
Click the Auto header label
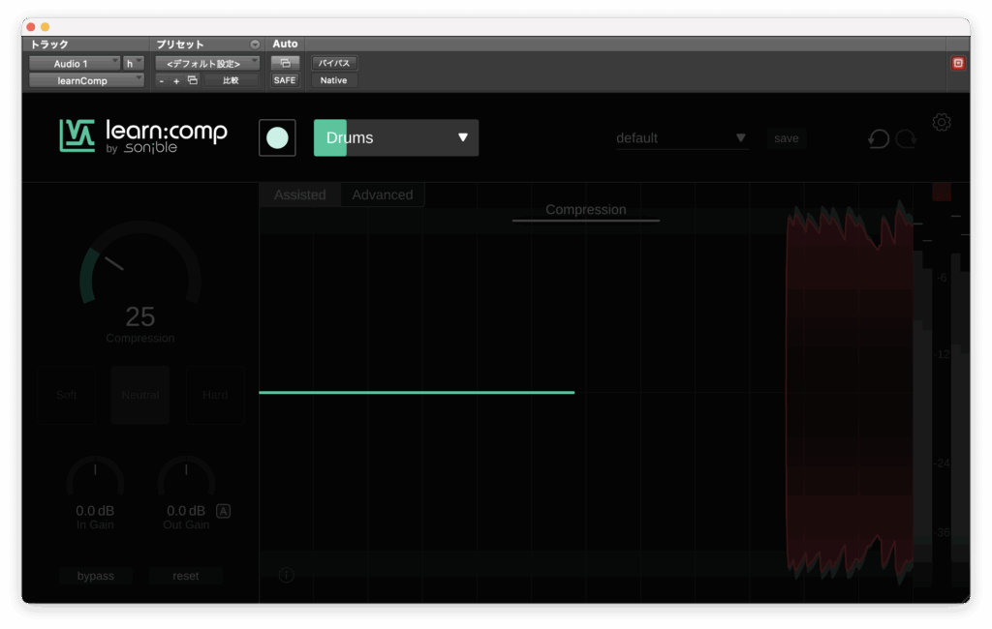285,44
